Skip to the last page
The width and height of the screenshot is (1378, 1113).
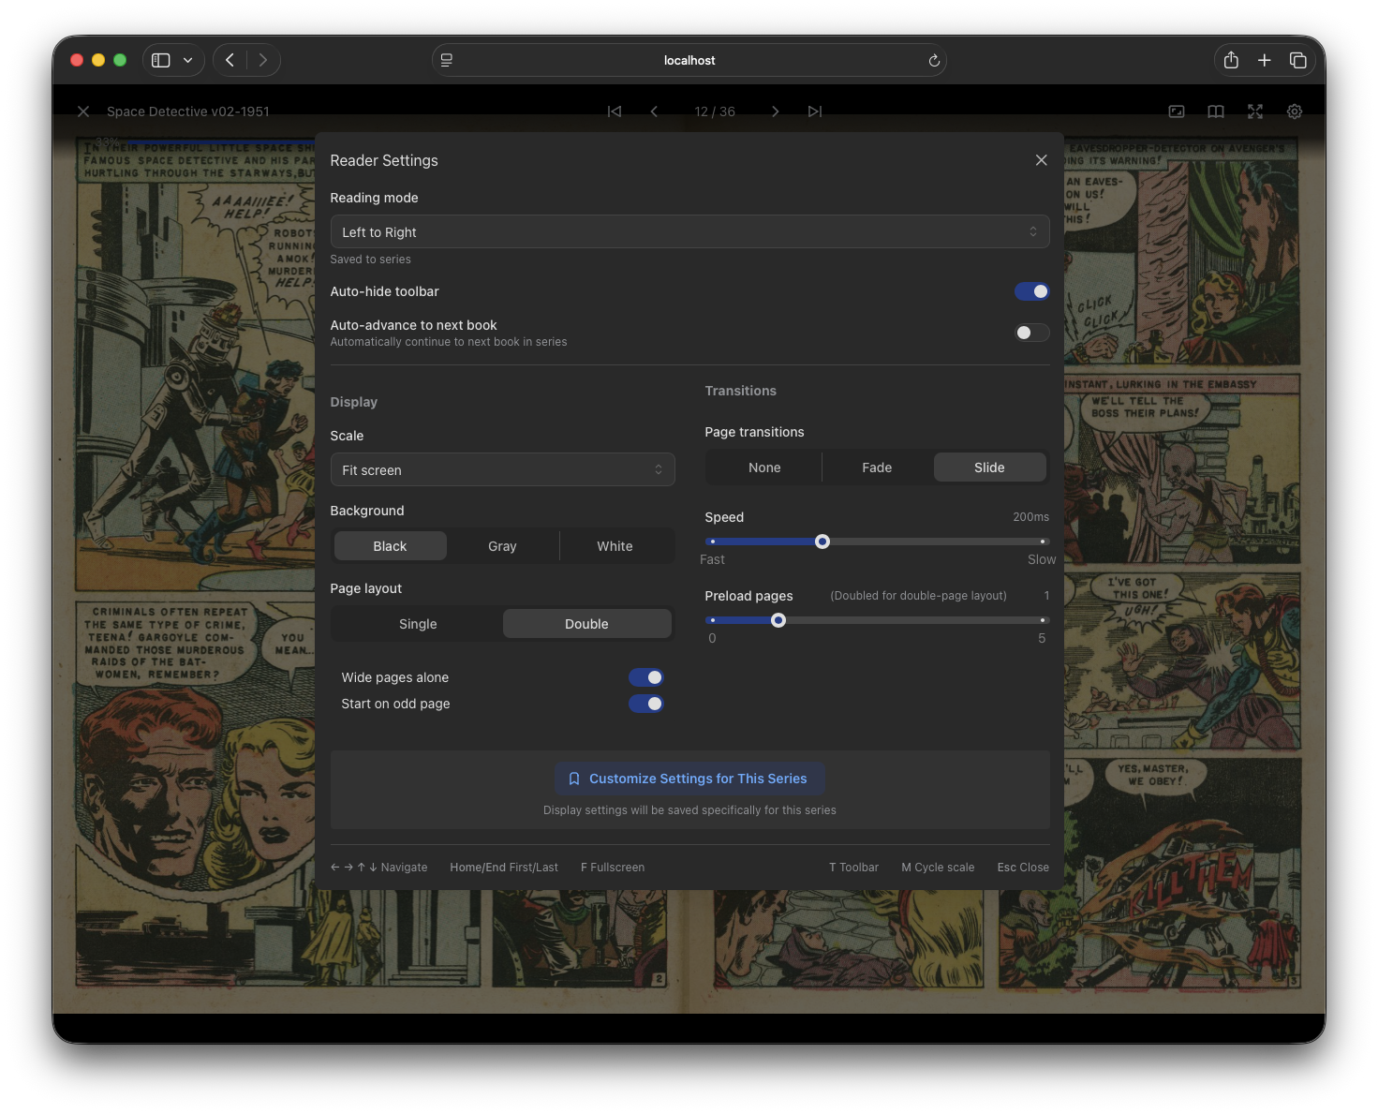(x=814, y=111)
